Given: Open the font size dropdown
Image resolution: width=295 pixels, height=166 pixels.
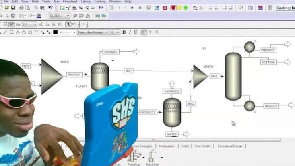Looking at the screenshot, I should [118, 32].
